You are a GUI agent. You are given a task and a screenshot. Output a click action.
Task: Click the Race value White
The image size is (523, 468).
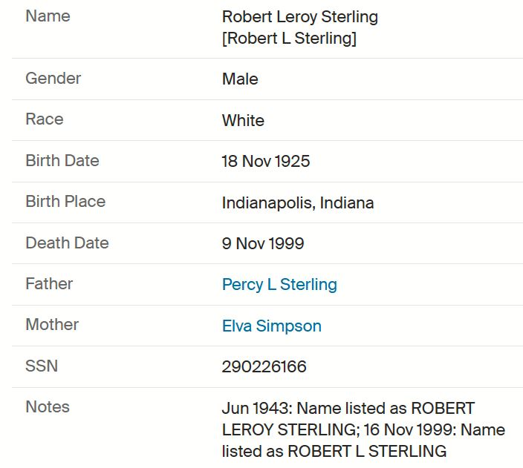(x=243, y=120)
